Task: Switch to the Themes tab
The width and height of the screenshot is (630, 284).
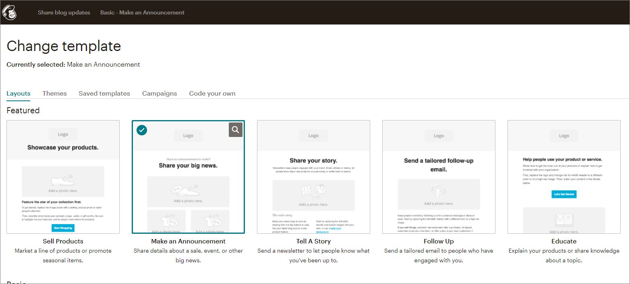Action: (54, 93)
